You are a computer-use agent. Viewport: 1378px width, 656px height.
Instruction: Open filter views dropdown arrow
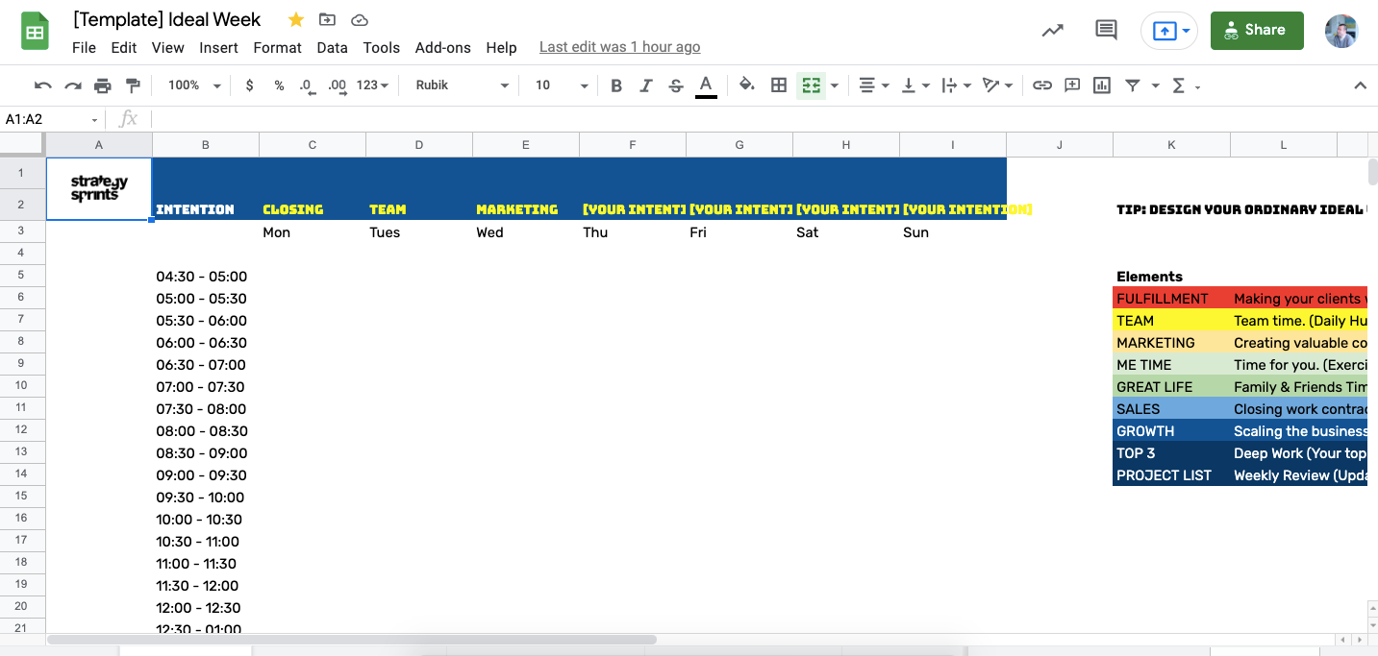pos(1155,85)
